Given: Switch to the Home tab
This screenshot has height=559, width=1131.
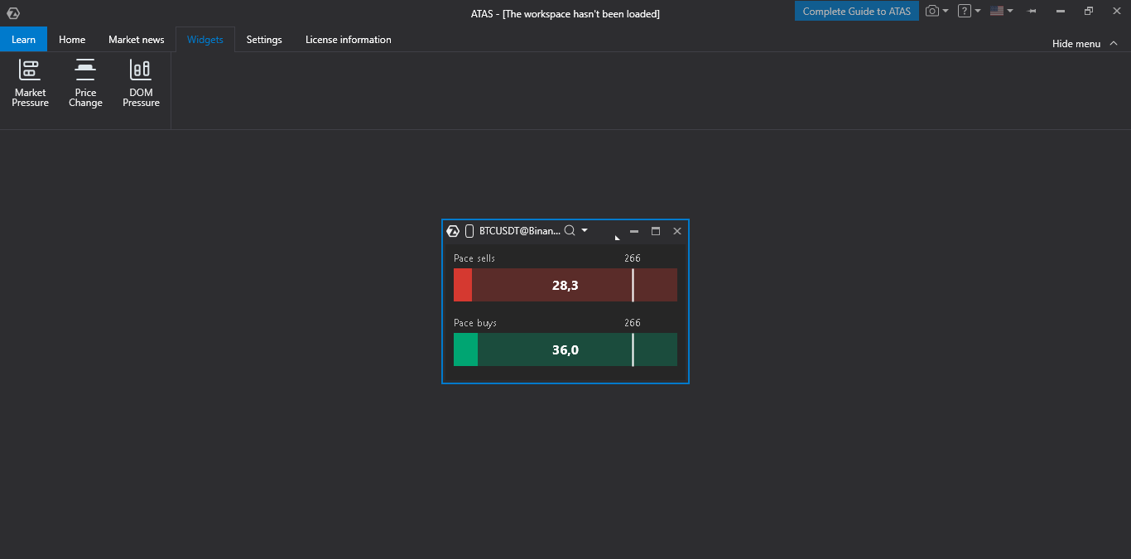Looking at the screenshot, I should coord(72,39).
